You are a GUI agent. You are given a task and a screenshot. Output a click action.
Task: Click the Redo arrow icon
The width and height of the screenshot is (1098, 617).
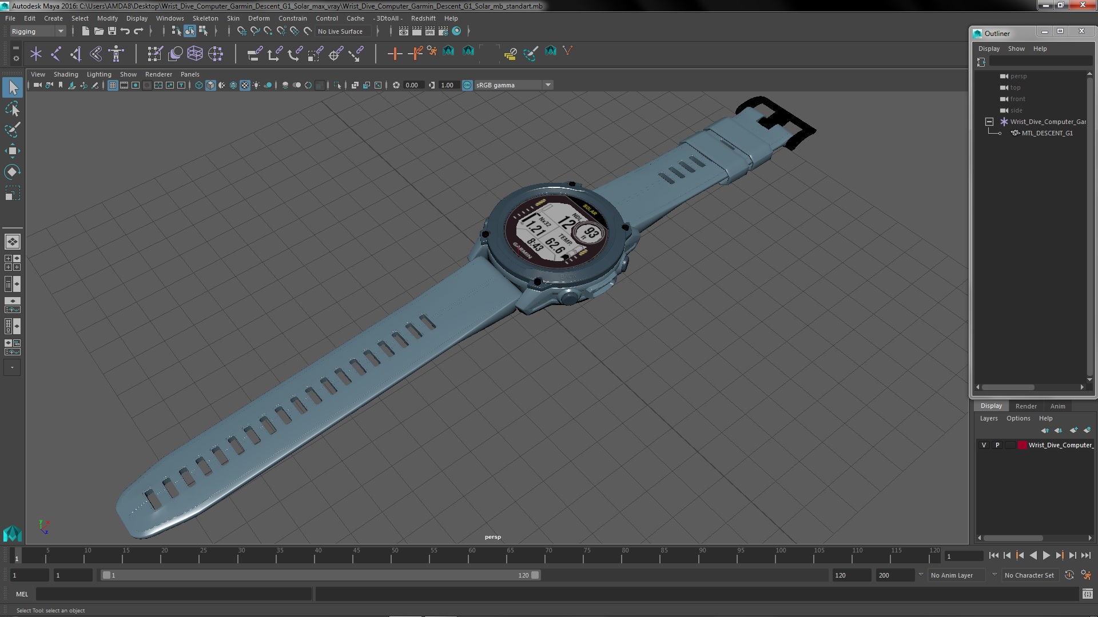(x=138, y=31)
